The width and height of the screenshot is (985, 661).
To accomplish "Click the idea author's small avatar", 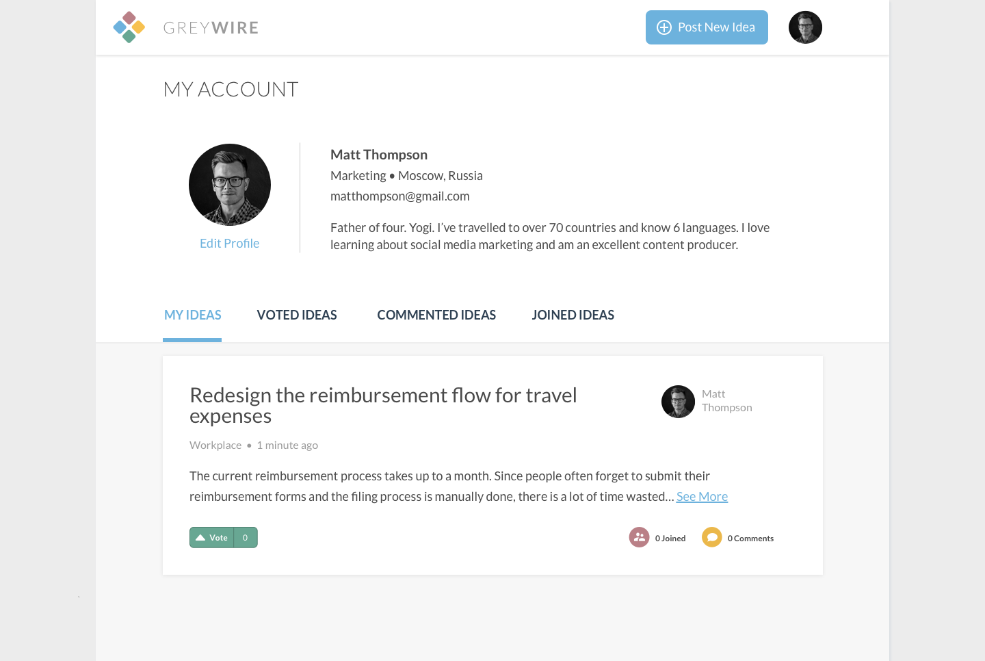I will 678,402.
